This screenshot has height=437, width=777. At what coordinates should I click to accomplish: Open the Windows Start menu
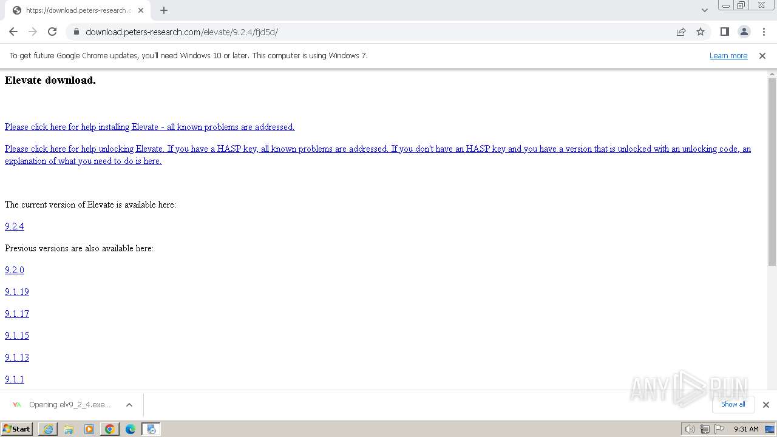[17, 429]
